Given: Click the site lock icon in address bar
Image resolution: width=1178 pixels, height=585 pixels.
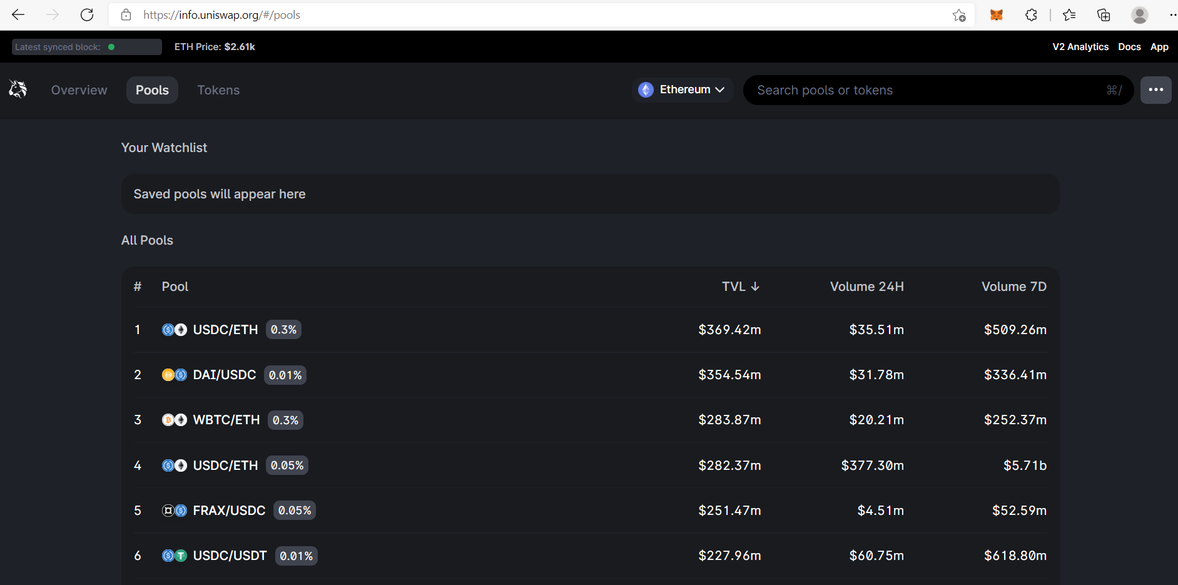Looking at the screenshot, I should [126, 15].
